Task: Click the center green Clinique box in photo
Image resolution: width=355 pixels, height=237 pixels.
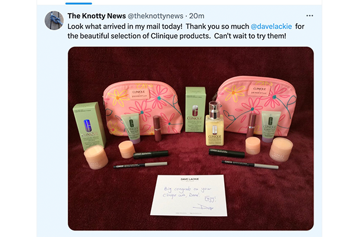Action: pos(195,109)
